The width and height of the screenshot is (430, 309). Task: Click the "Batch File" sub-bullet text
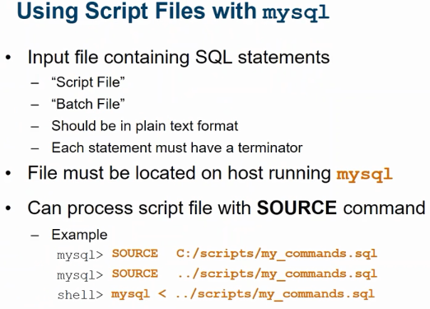coord(88,104)
